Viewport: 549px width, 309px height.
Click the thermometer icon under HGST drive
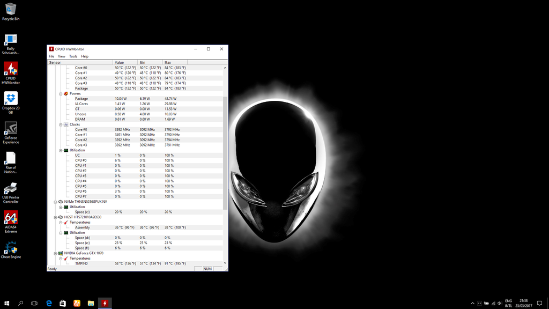(66, 223)
